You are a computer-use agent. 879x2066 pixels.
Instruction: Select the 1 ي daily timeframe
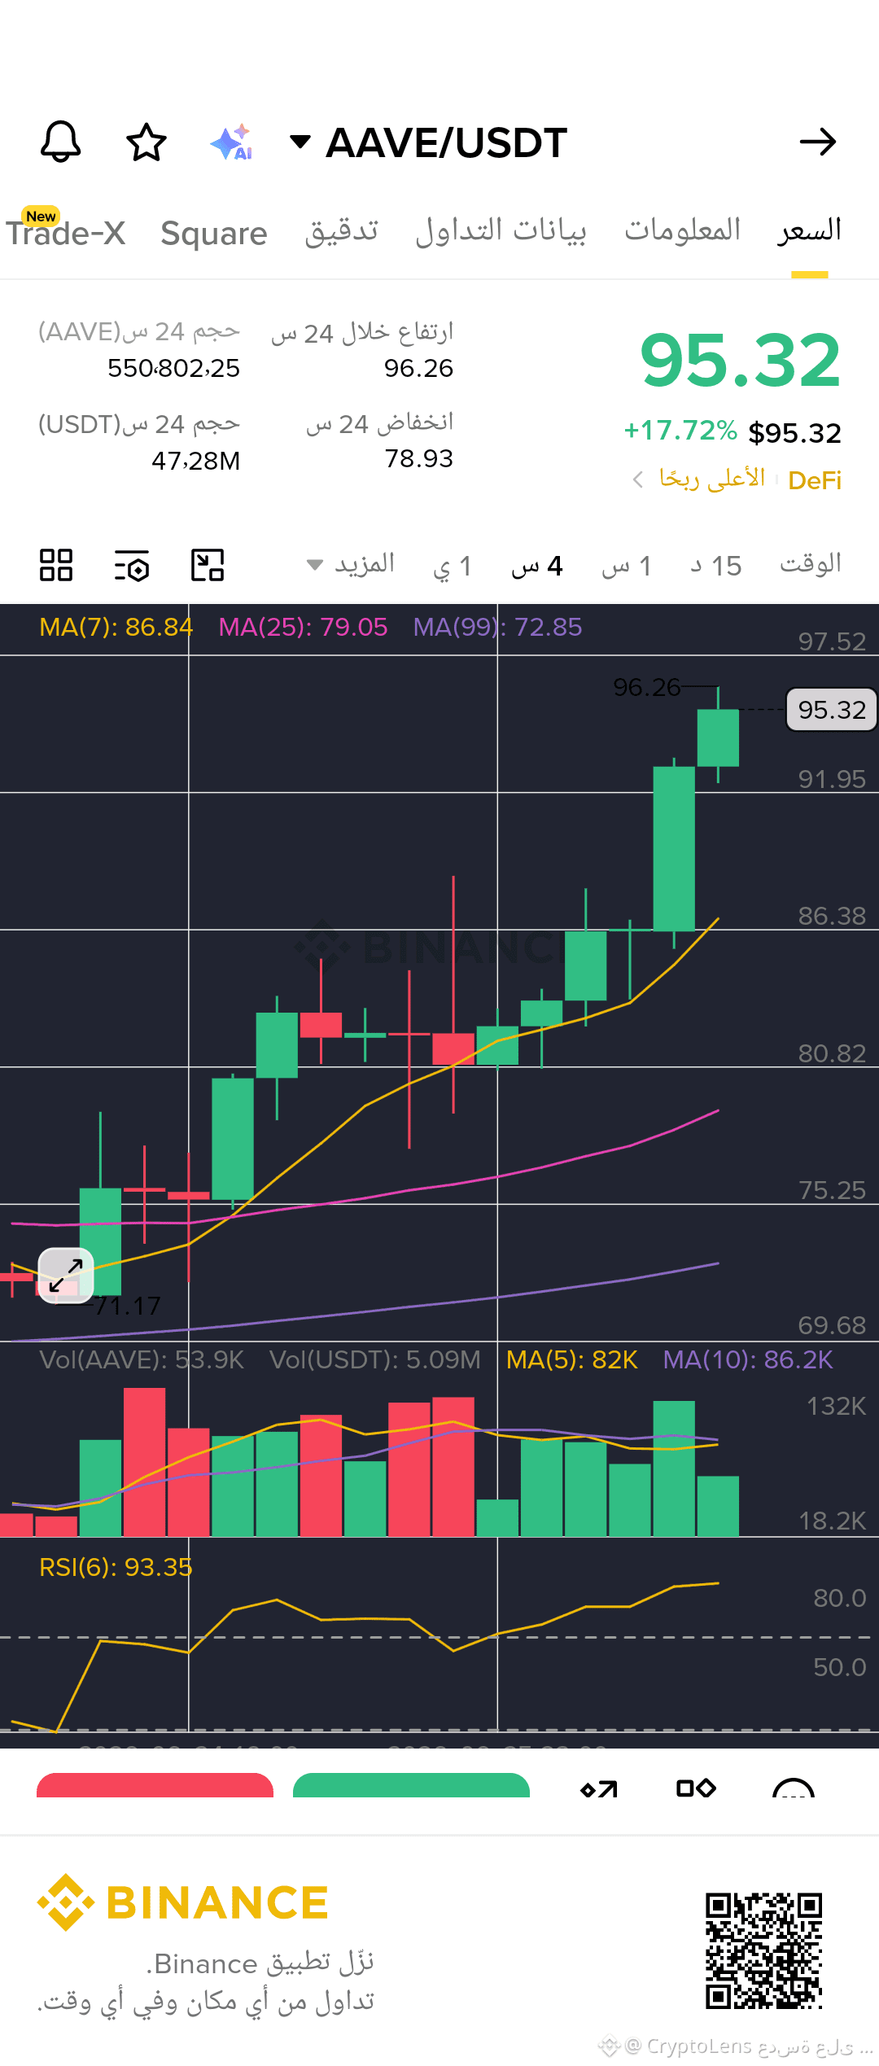[x=453, y=566]
